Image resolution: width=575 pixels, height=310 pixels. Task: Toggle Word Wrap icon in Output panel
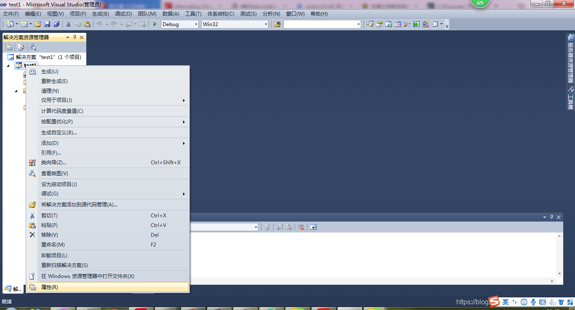click(313, 227)
